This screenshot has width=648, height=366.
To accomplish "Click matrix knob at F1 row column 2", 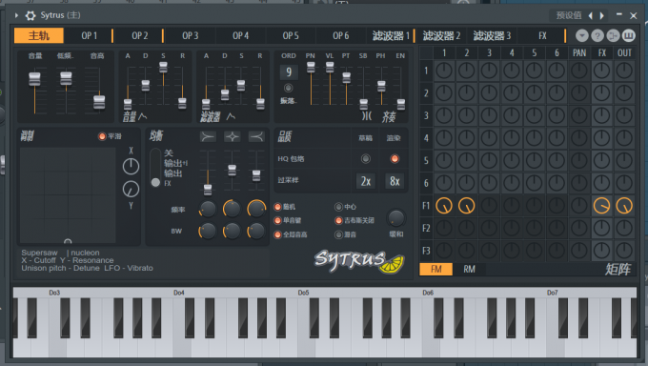I will pos(467,206).
